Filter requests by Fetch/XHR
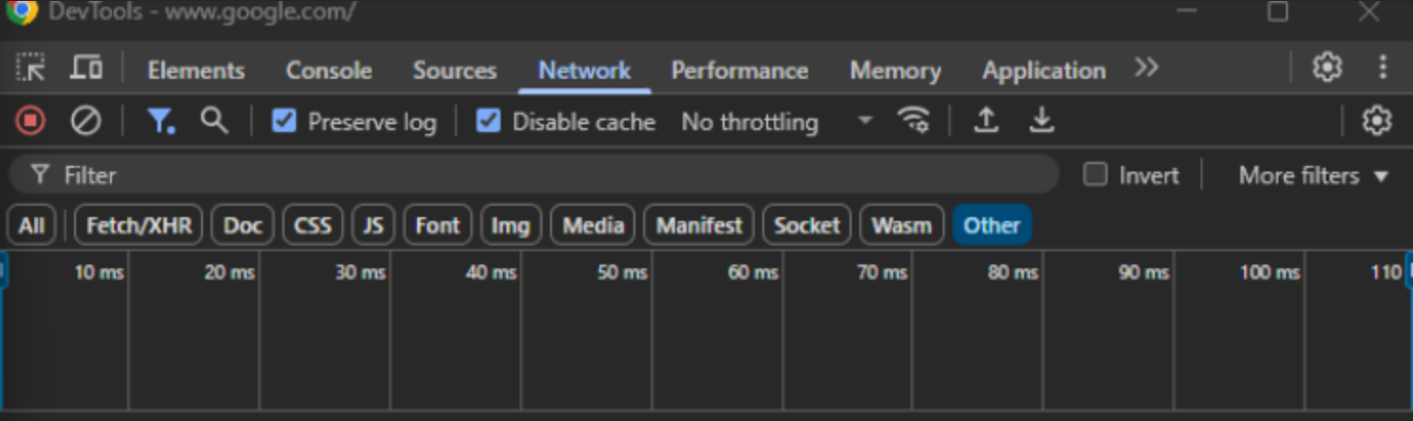 138,226
